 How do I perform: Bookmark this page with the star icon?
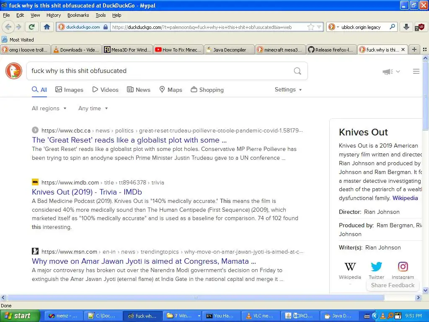click(311, 27)
